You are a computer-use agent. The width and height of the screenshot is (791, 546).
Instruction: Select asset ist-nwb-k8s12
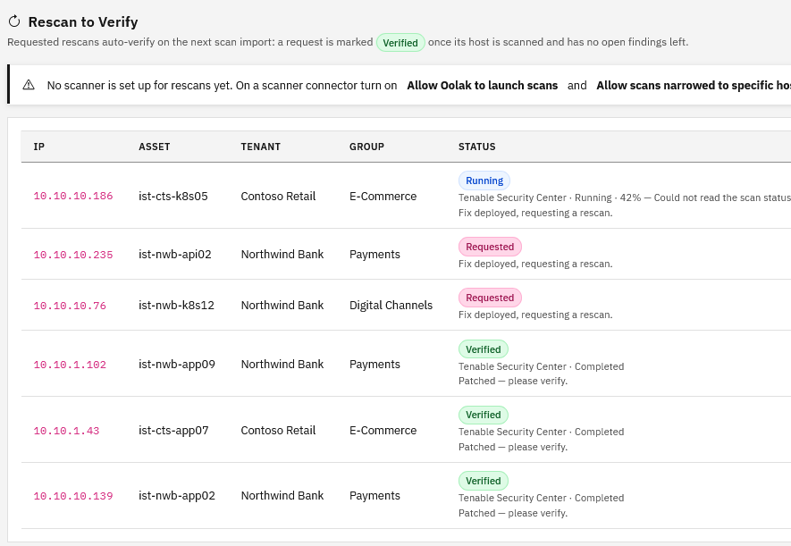[x=177, y=305]
